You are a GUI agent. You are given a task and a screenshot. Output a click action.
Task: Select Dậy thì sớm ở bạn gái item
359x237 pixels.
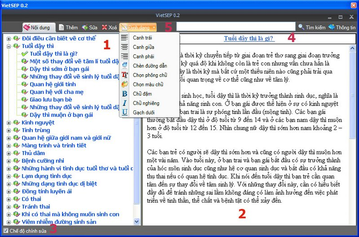[x=59, y=69]
